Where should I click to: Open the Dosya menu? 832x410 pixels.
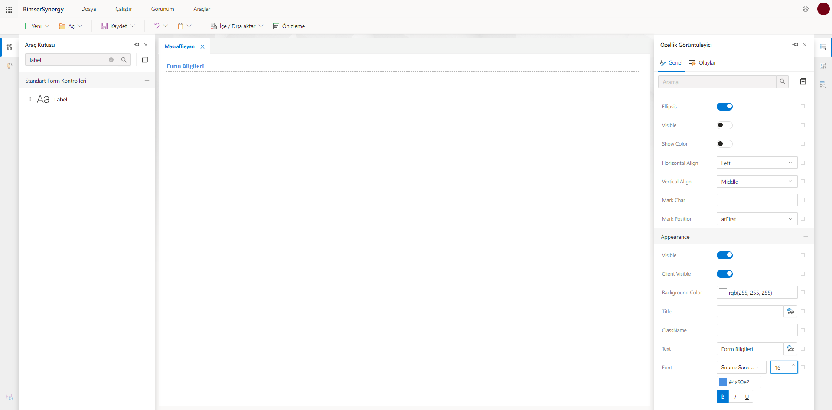point(88,9)
